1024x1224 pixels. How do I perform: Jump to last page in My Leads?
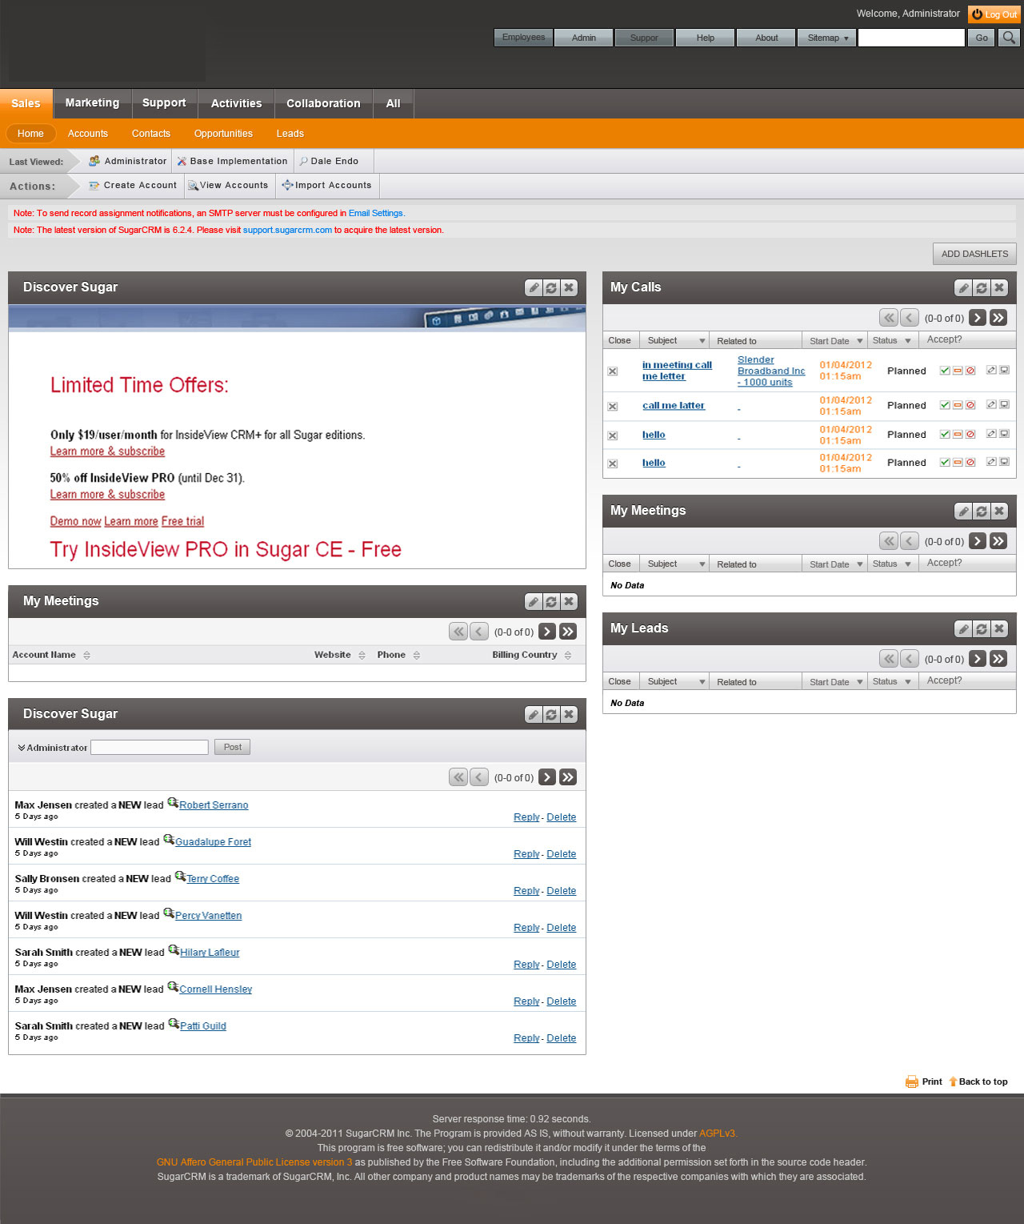(998, 659)
